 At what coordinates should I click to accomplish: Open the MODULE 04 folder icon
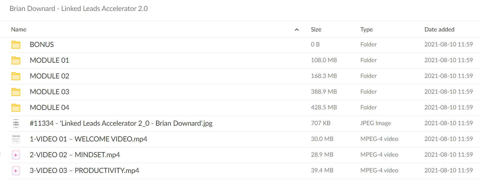tap(16, 108)
